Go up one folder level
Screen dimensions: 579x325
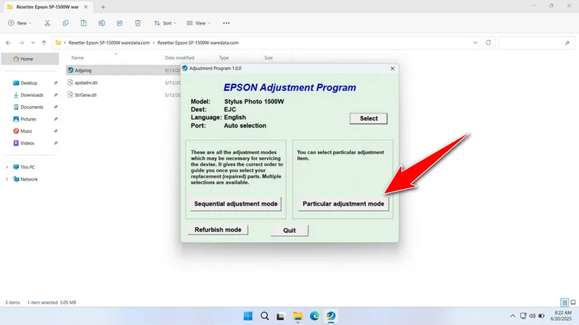(44, 43)
